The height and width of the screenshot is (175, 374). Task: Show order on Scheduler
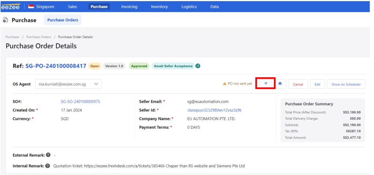346,84
